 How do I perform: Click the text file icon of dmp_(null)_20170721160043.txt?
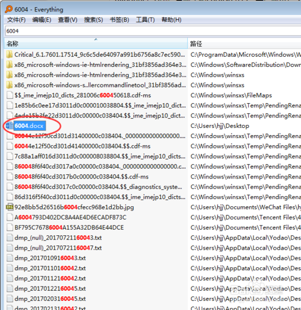[10, 238]
